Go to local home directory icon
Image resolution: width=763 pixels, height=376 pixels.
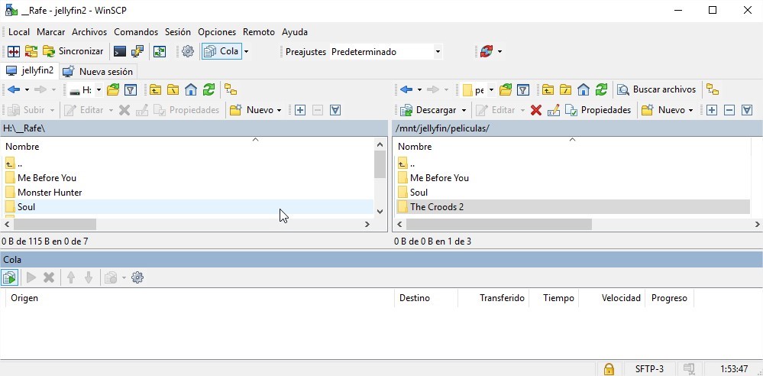coord(191,89)
